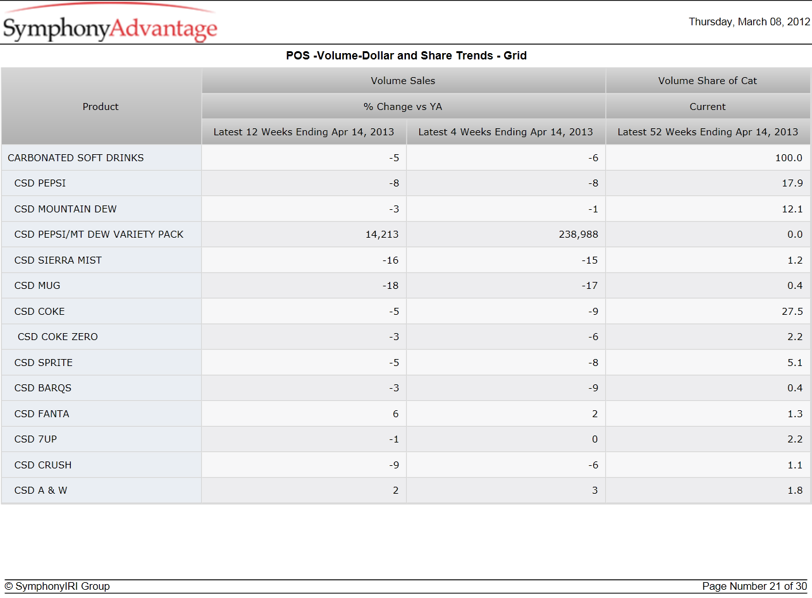Select CSD PEPSI/MT DEW VARIETY PACK row label
The image size is (812, 598).
click(99, 234)
